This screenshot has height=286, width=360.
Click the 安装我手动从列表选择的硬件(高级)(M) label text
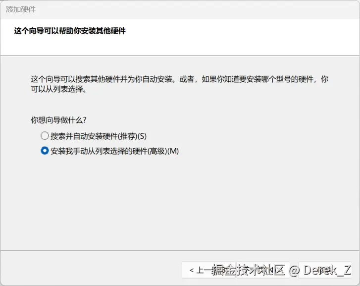point(114,151)
